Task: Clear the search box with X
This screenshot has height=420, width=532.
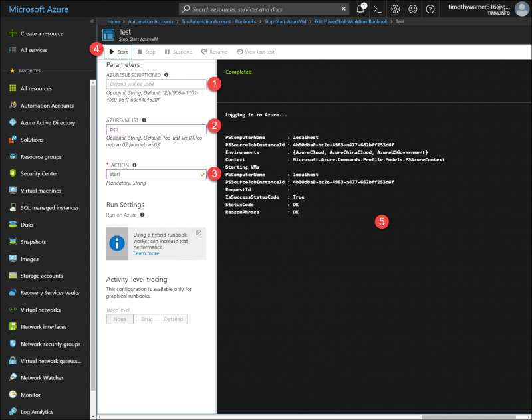Action: coord(344,9)
